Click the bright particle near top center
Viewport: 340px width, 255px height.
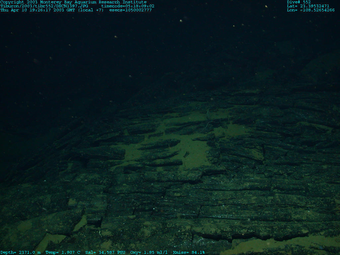tap(181, 21)
